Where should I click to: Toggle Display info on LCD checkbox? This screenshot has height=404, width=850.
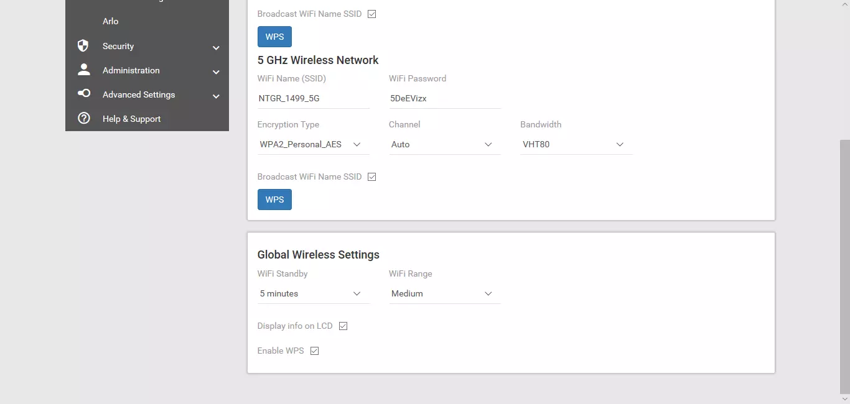343,326
